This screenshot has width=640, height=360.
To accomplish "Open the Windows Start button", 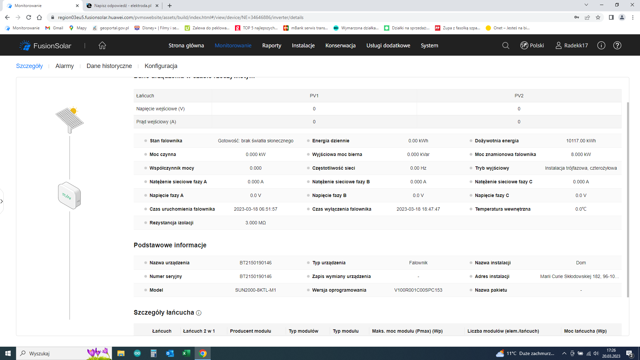I will pos(8,353).
